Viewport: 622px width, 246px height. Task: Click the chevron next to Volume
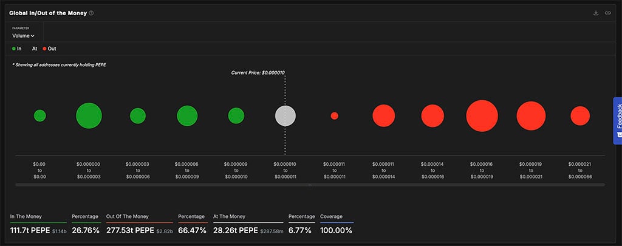pyautogui.click(x=33, y=36)
